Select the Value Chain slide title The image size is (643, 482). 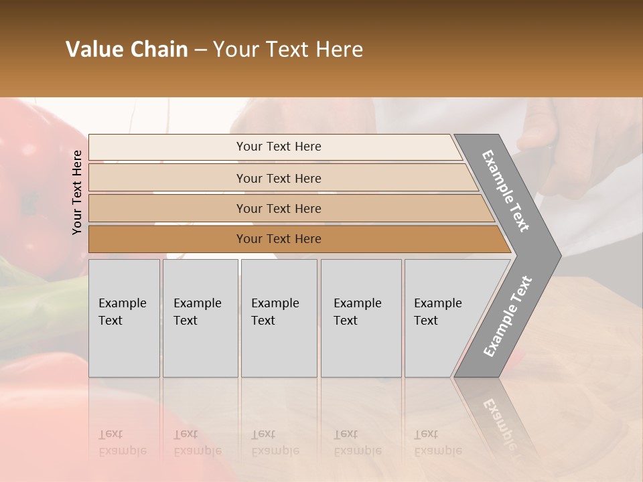[214, 49]
